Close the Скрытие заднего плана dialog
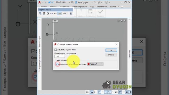 pyautogui.click(x=116, y=44)
